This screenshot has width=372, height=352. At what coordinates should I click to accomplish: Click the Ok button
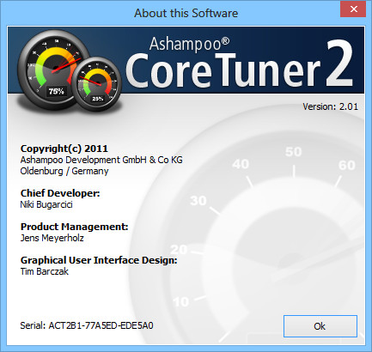[320, 326]
